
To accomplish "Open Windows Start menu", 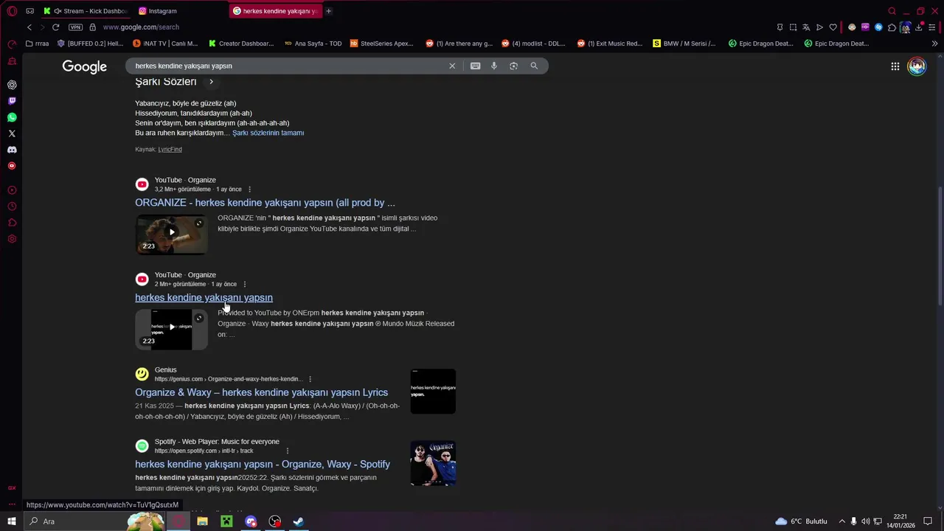I will pyautogui.click(x=12, y=521).
